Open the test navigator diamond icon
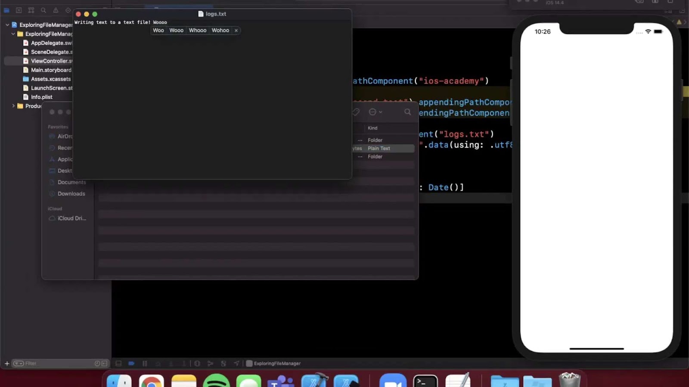The image size is (689, 387). coord(68,10)
